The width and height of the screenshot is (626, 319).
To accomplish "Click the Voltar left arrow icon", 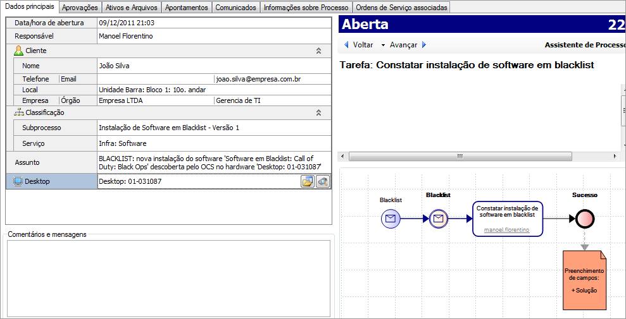I will [346, 45].
